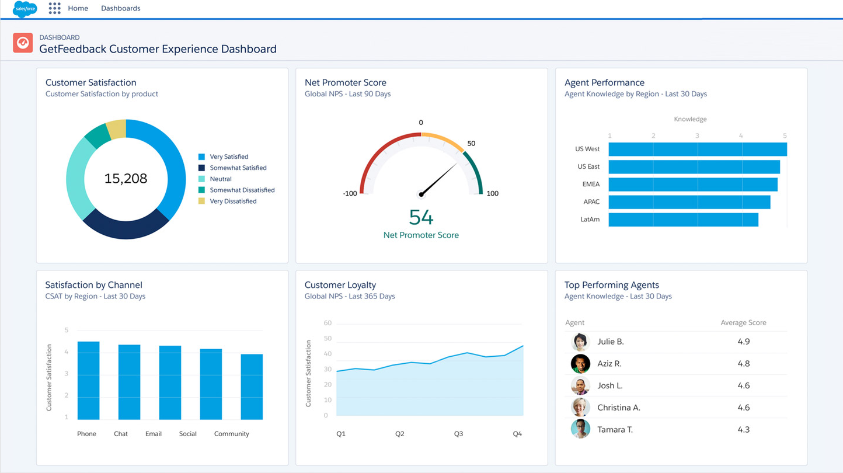Click the Knowledge axis title
843x473 pixels.
pos(690,119)
